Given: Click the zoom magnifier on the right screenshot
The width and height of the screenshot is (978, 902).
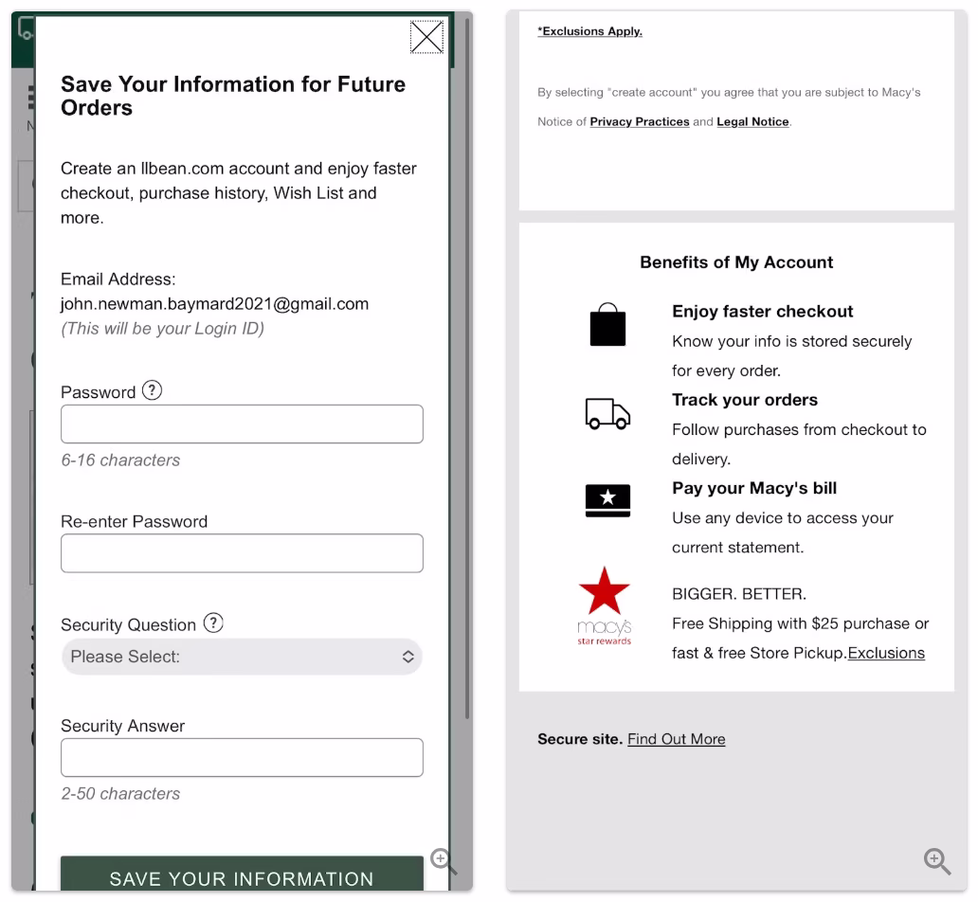Looking at the screenshot, I should click(936, 860).
